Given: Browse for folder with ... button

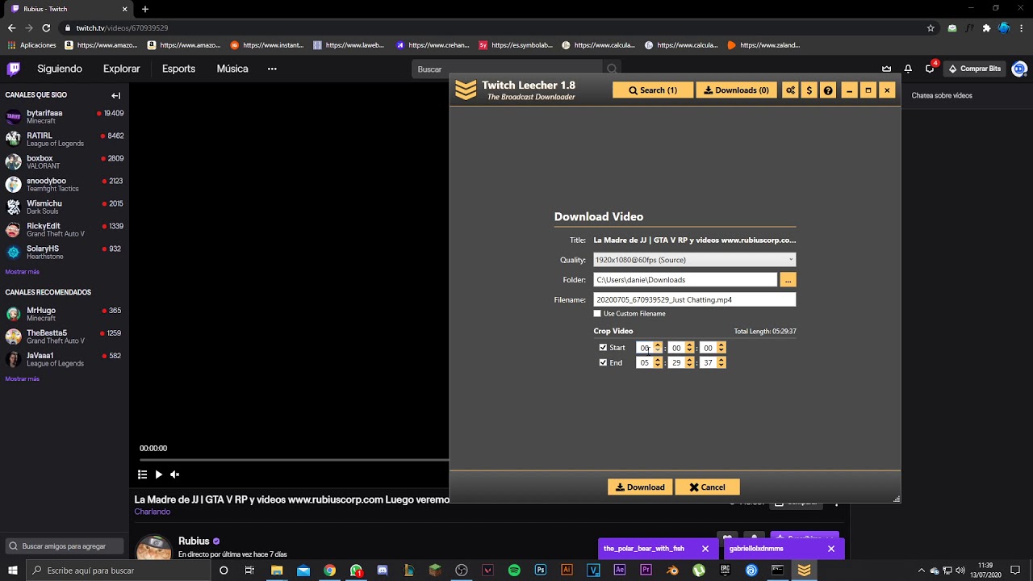Looking at the screenshot, I should pyautogui.click(x=788, y=279).
